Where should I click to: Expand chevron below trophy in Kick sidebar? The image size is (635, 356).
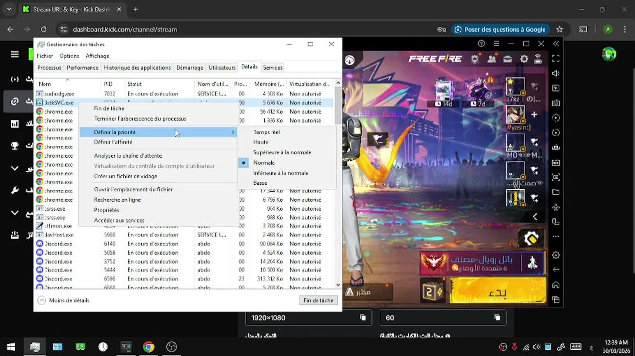[15, 168]
